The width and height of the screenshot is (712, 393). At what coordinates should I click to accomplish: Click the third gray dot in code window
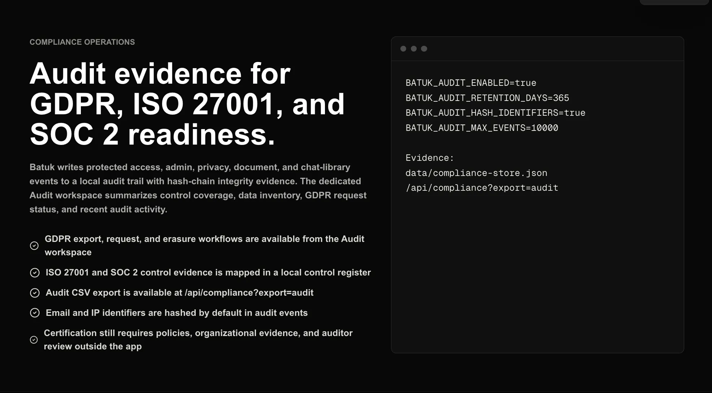coord(424,49)
